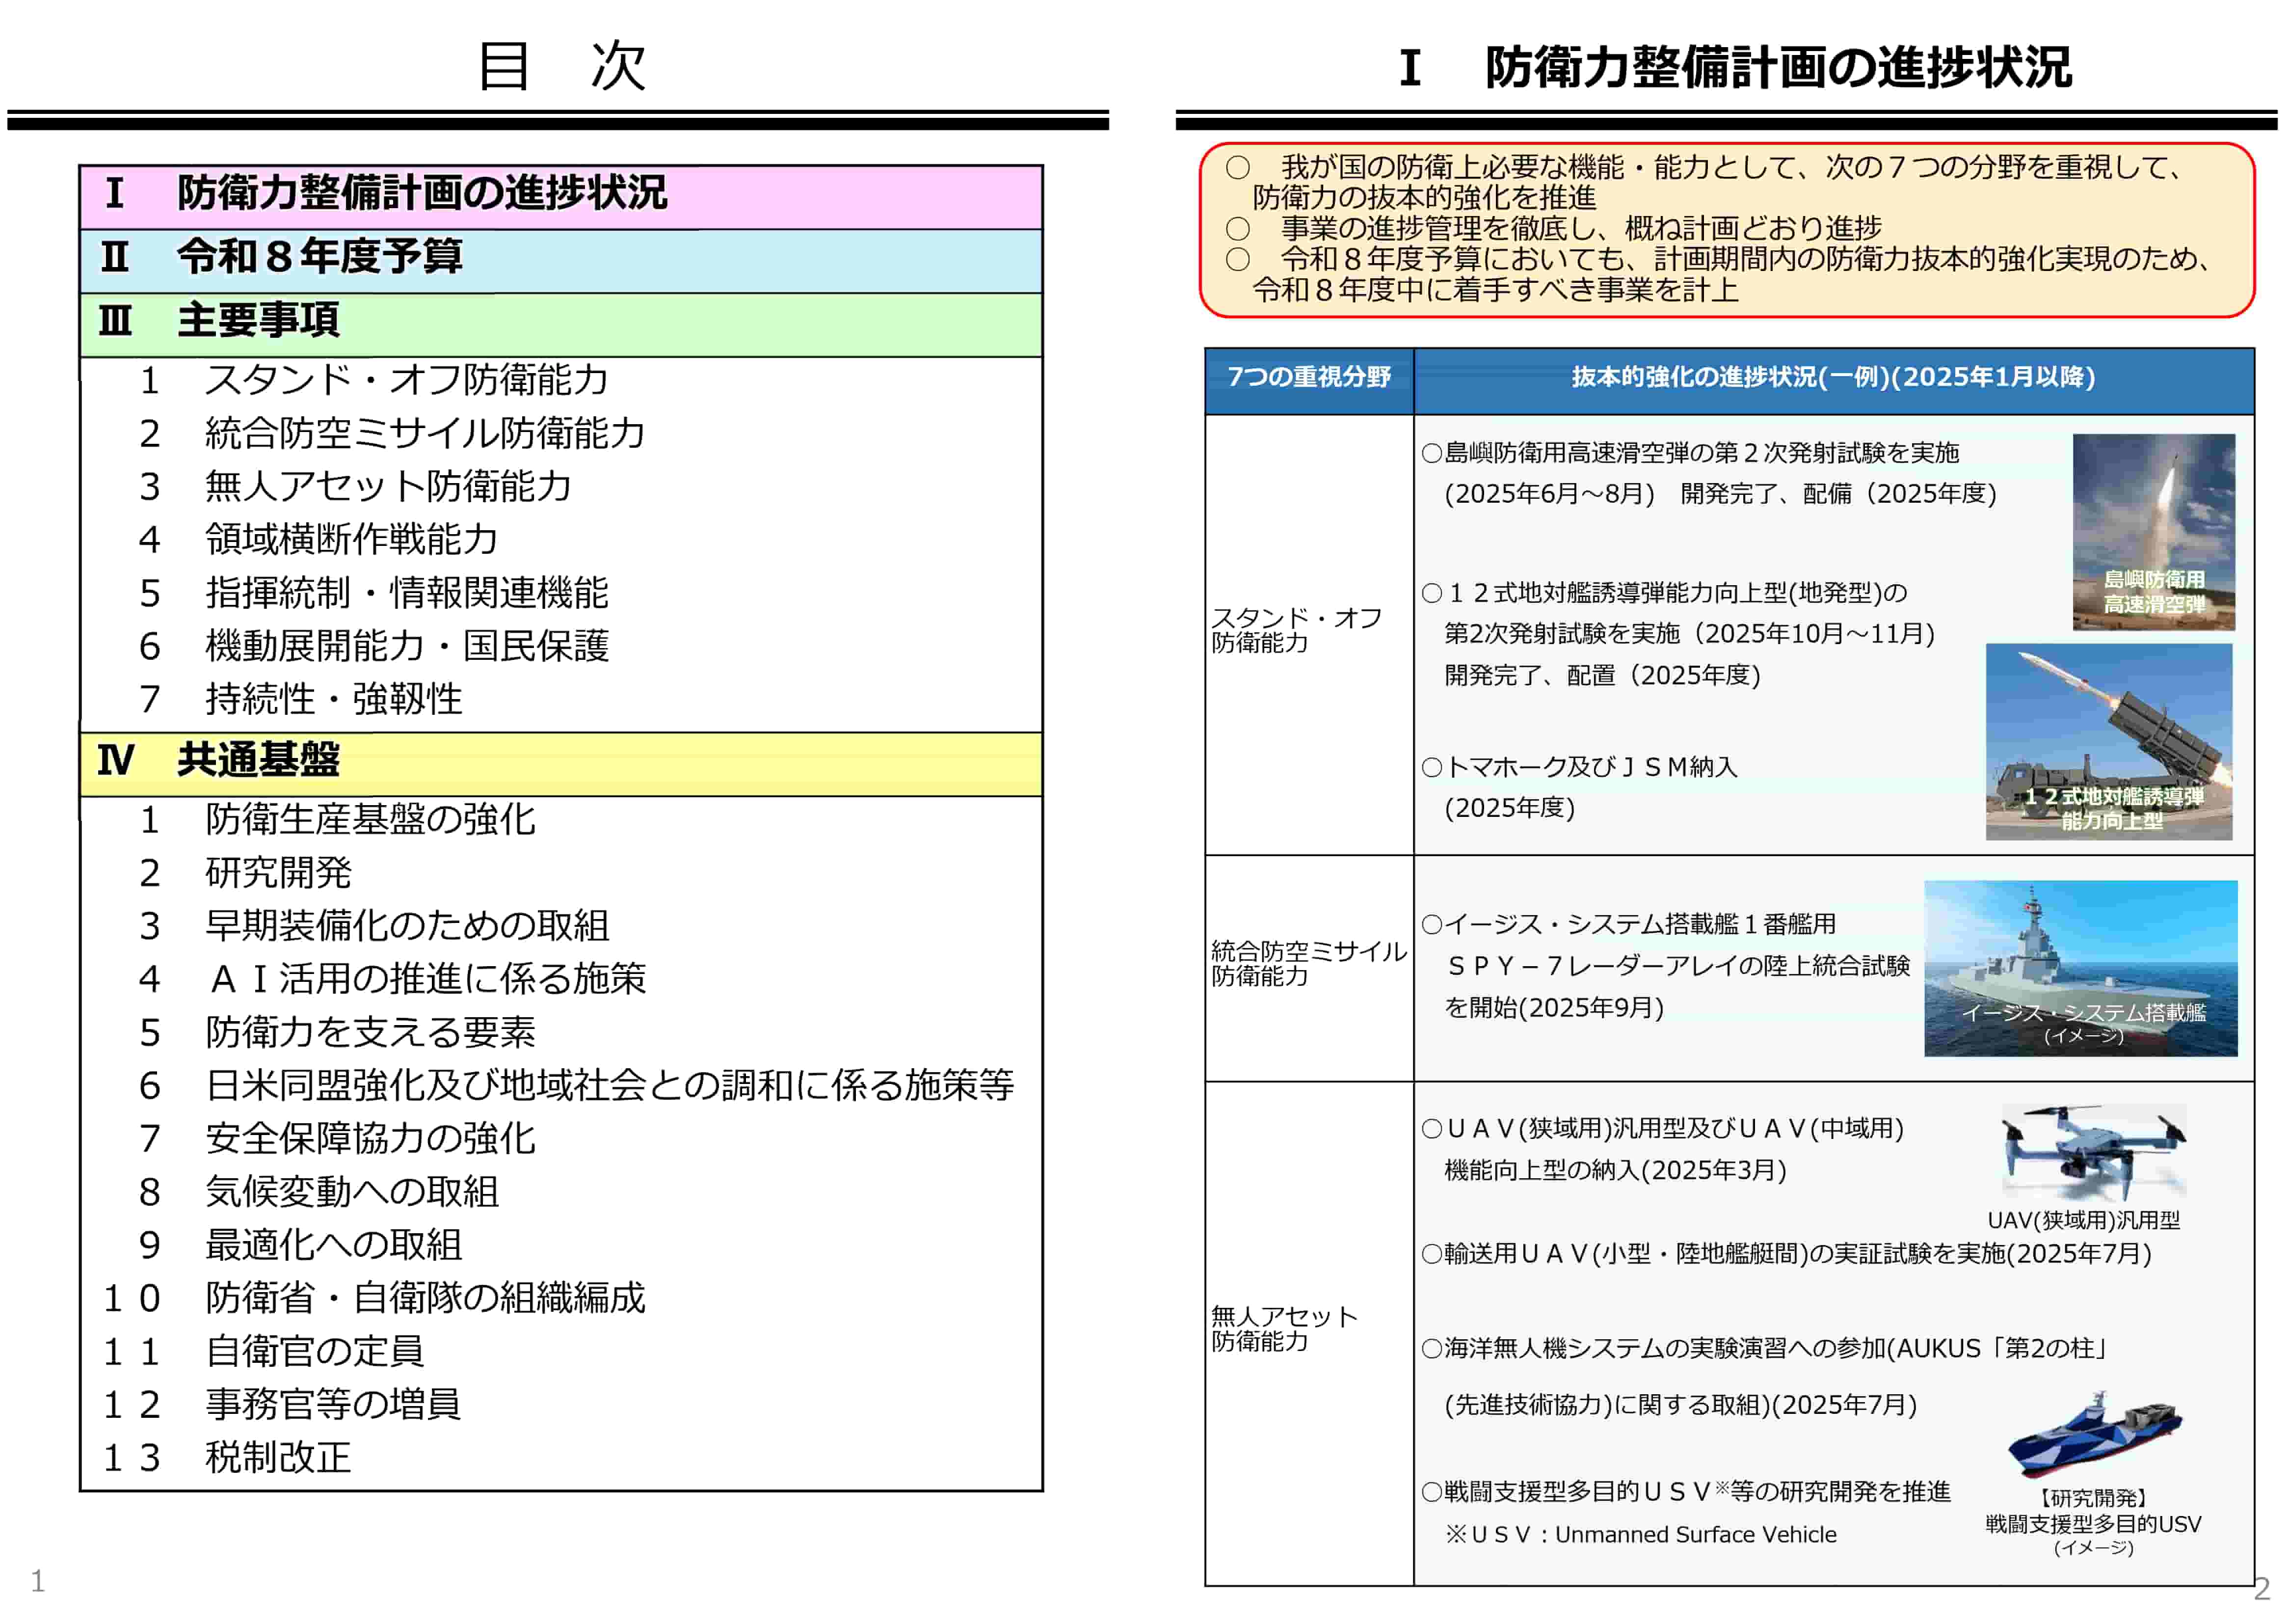The width and height of the screenshot is (2288, 1624).
Task: Click the green Ⅲ 主要事項 heading bar
Action: [258, 322]
